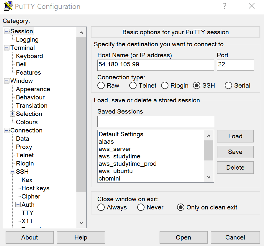Viewport: 264px width, 246px height.
Task: Click the Help button
Action: [x=81, y=237]
